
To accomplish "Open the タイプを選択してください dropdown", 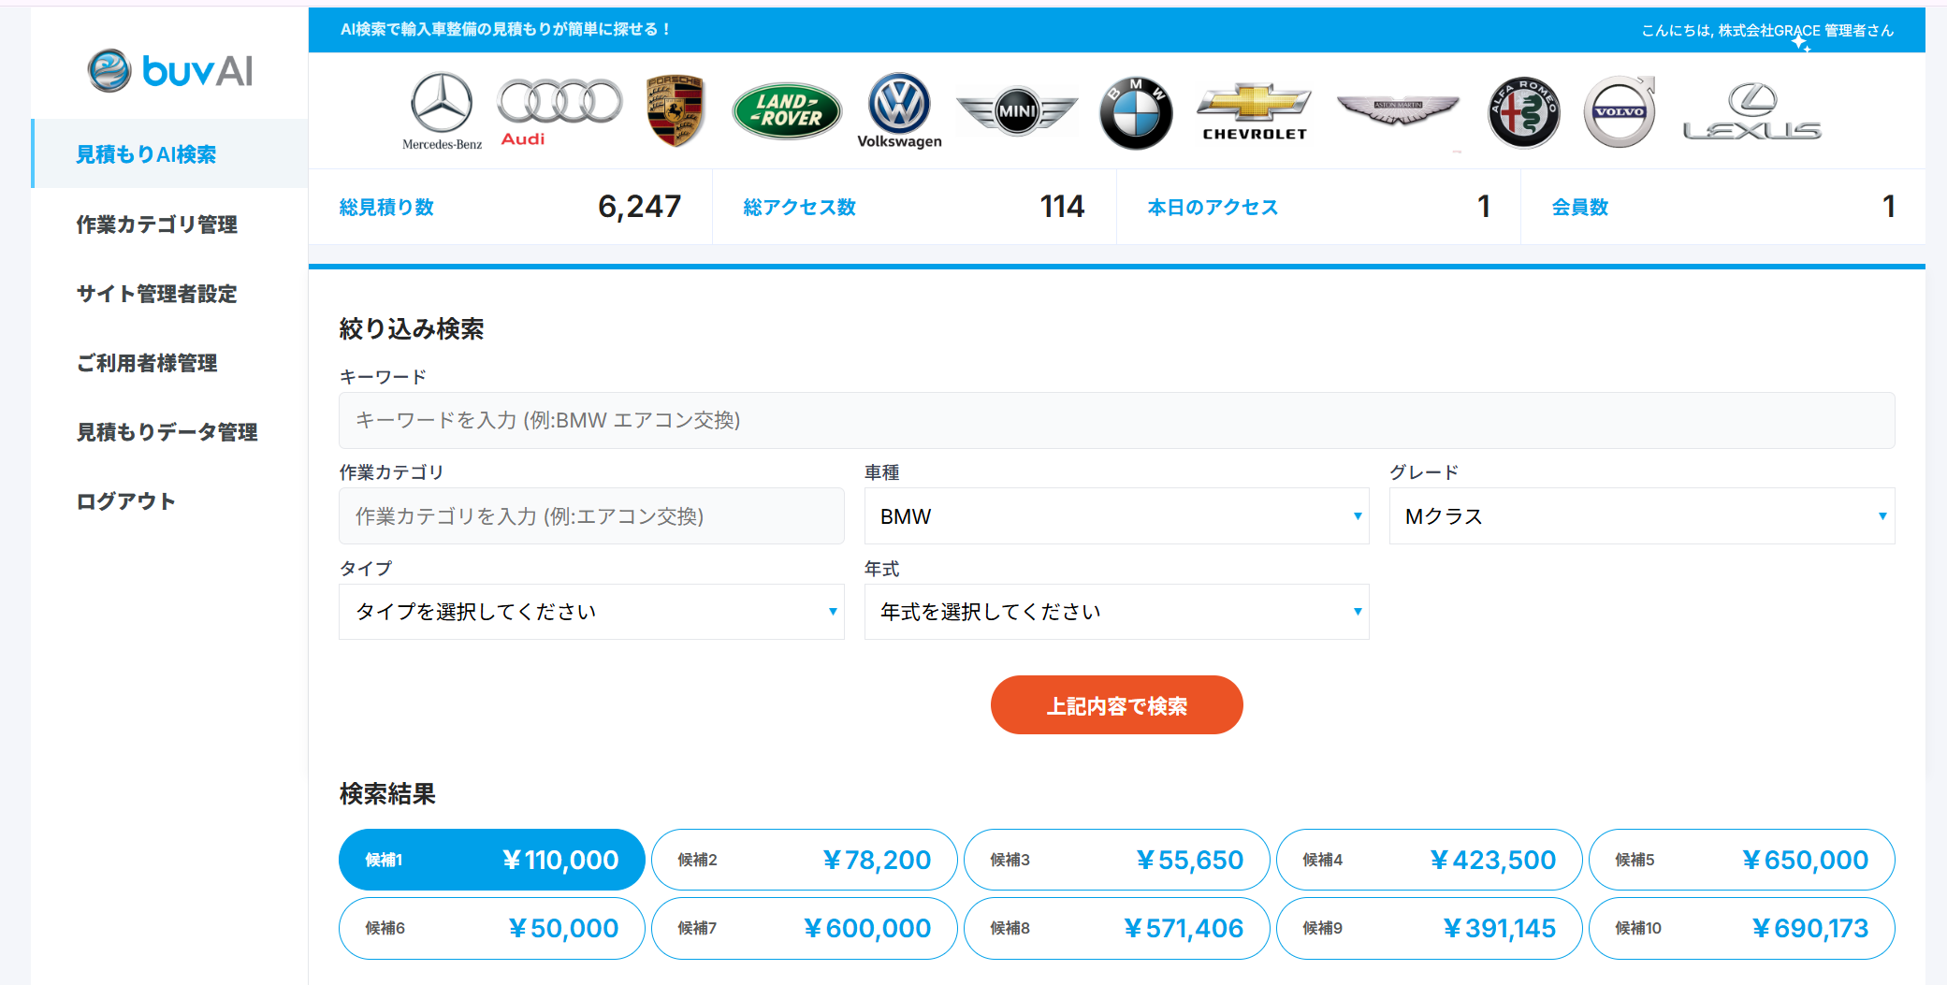I will [x=591, y=611].
